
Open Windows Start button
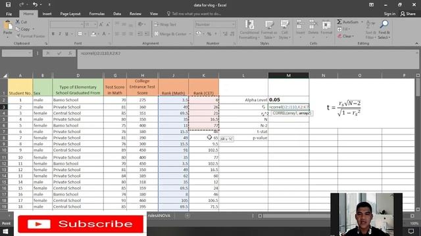tap(6, 231)
